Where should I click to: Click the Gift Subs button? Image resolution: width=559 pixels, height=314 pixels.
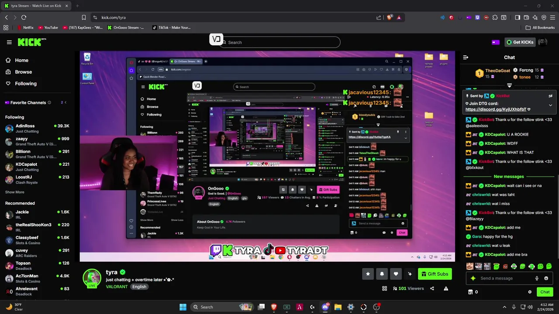click(x=435, y=274)
